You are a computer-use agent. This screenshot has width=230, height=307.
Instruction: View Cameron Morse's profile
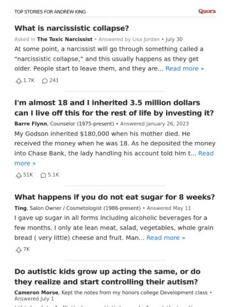click(36, 292)
